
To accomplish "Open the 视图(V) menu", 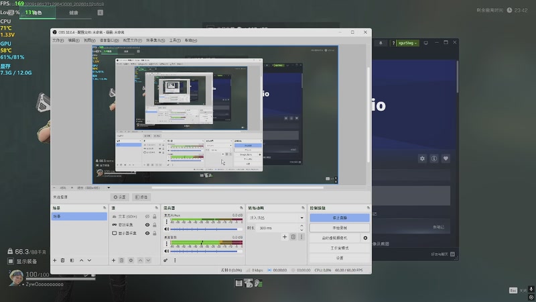I will pos(90,40).
